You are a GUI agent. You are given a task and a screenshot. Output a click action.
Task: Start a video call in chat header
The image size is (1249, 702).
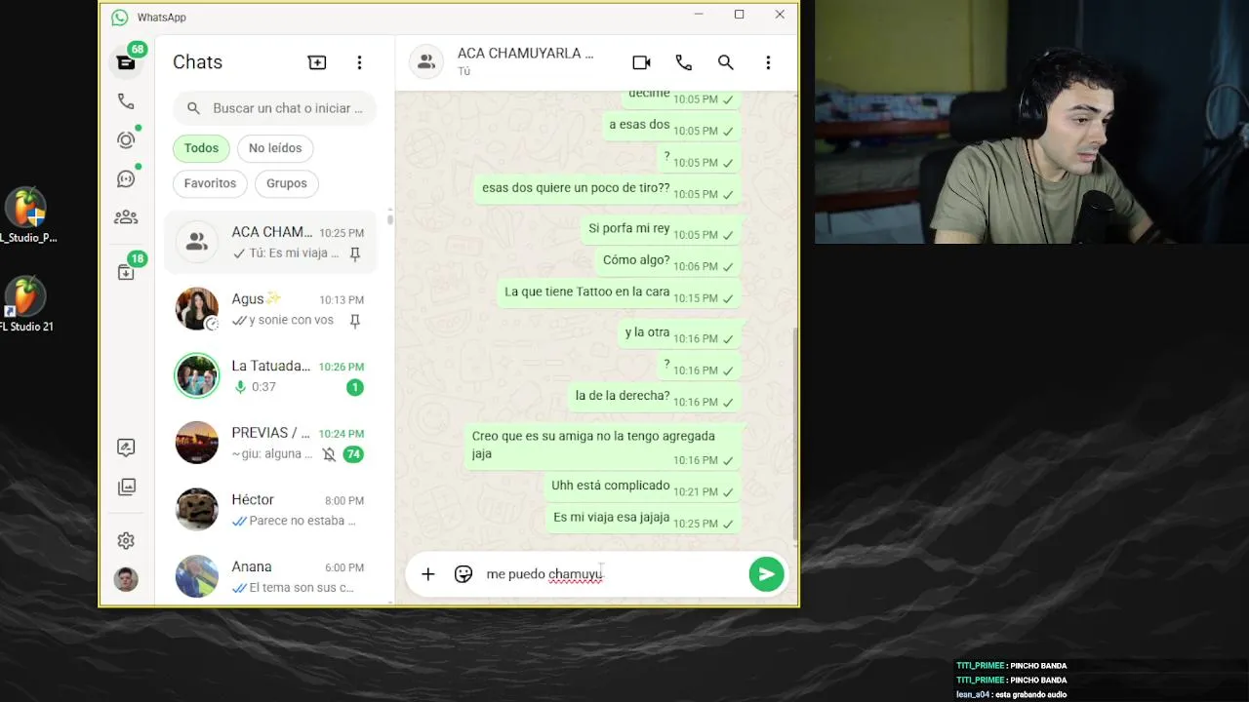641,62
